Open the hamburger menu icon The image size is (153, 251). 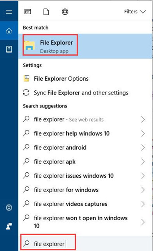[9, 12]
